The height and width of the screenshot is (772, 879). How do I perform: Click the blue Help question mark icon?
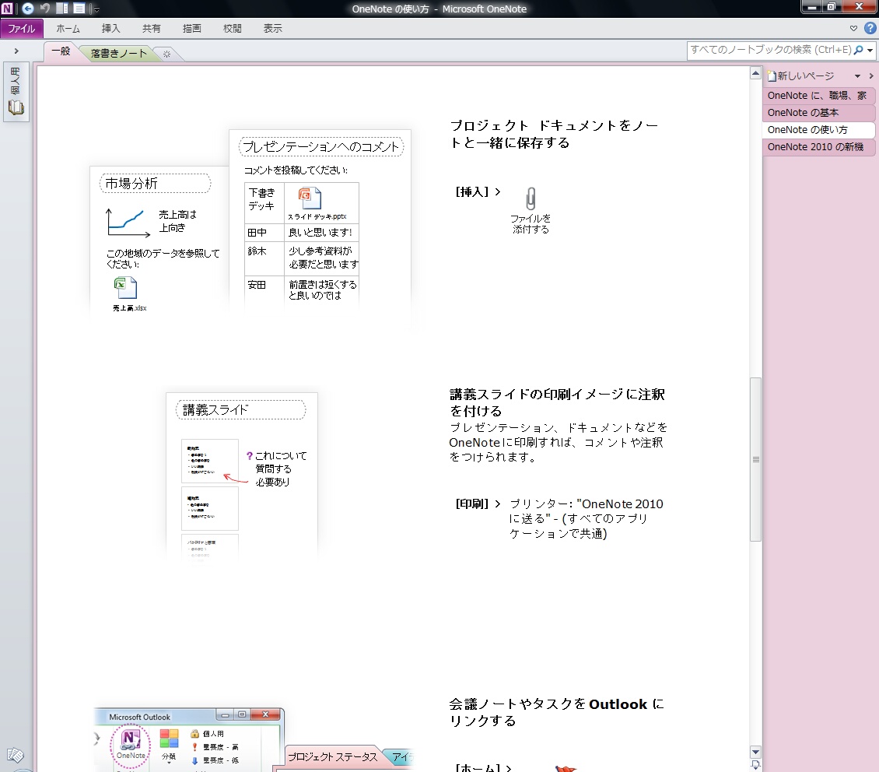[870, 28]
